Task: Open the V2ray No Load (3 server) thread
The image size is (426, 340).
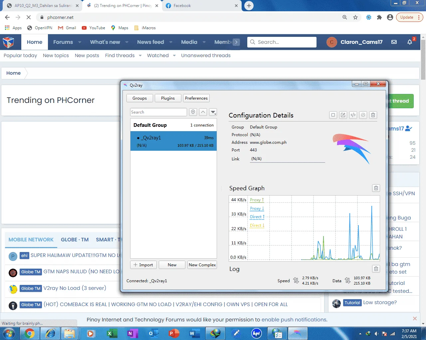Action: tap(75, 288)
